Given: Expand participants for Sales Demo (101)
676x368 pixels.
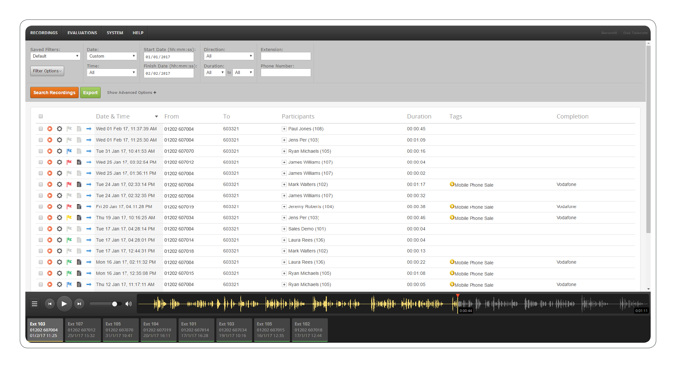Looking at the screenshot, I should 284,229.
